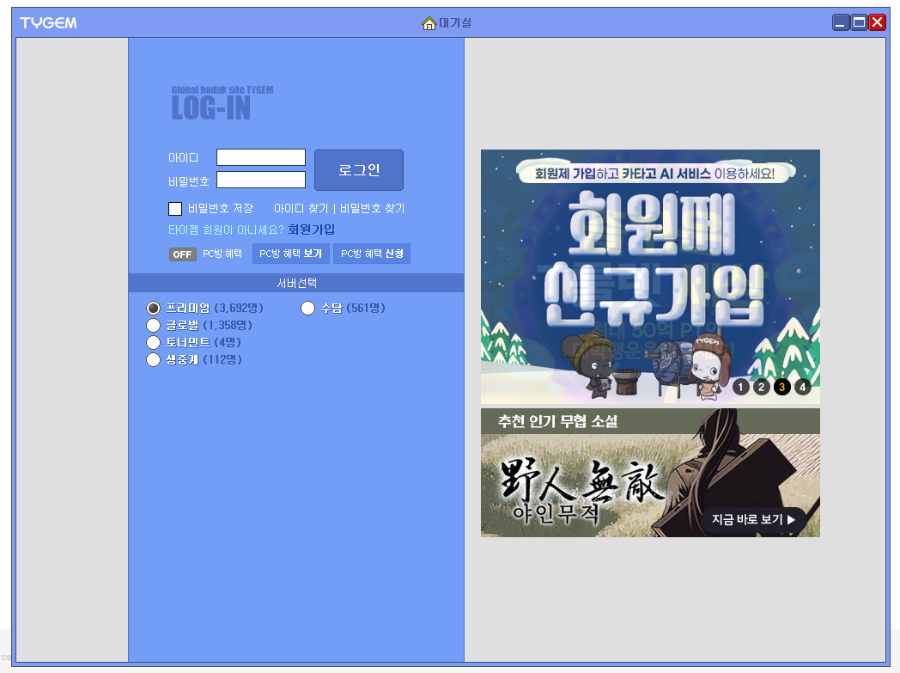Select the 글로벌 server radio button
Screen dimensions: 900x673
(153, 325)
